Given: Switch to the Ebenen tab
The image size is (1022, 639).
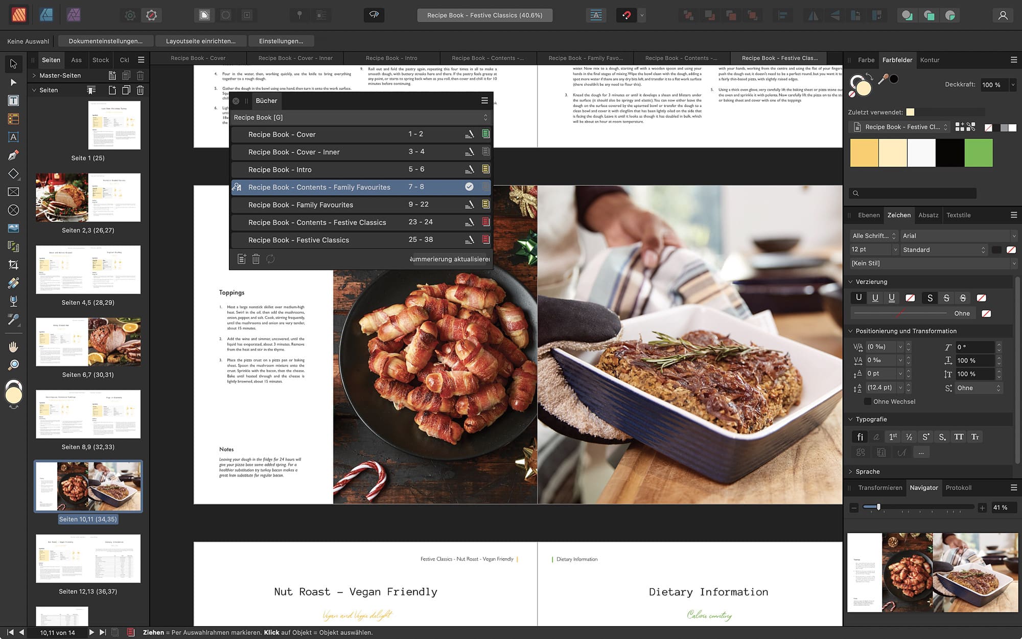Looking at the screenshot, I should point(869,215).
